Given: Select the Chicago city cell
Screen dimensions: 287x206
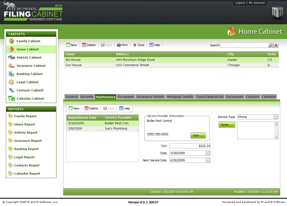Looking at the screenshot, I should click(246, 65).
